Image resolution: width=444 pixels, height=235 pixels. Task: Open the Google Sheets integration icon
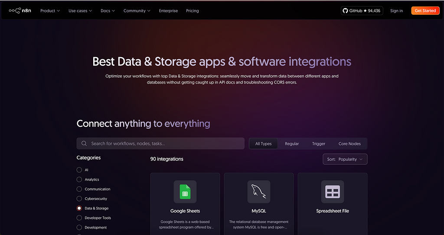coord(185,192)
